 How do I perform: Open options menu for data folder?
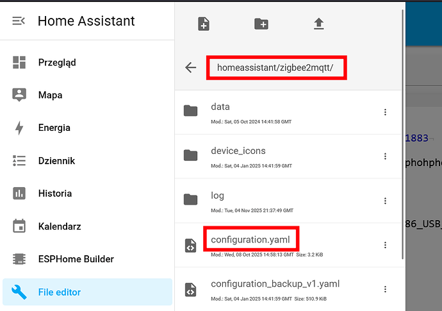pos(385,112)
